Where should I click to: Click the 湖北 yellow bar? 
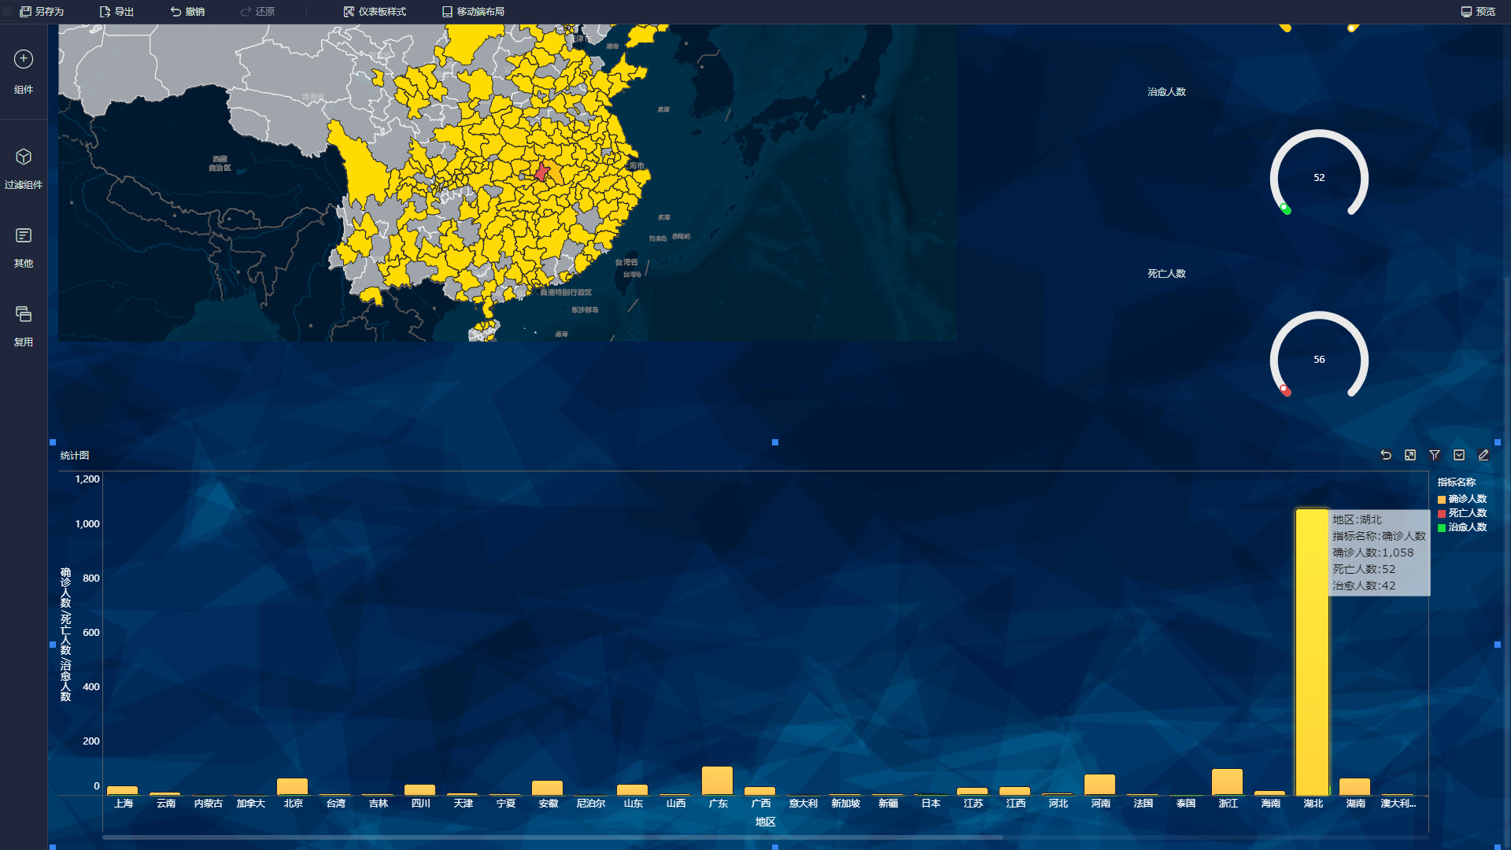pos(1312,653)
